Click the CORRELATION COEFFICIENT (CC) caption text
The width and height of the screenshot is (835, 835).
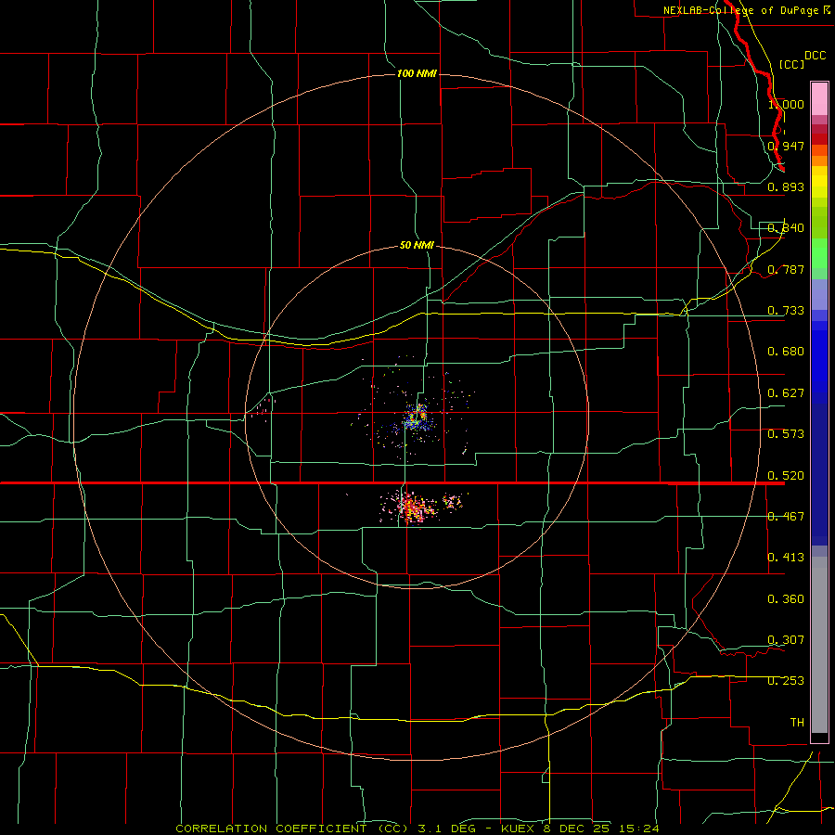292,829
